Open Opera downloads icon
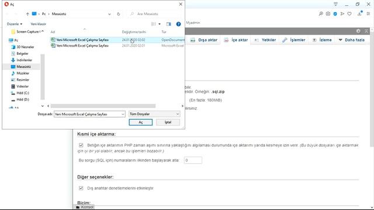 pos(360,13)
